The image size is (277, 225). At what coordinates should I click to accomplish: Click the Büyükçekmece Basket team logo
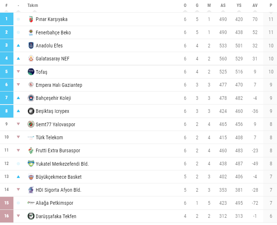point(31,177)
